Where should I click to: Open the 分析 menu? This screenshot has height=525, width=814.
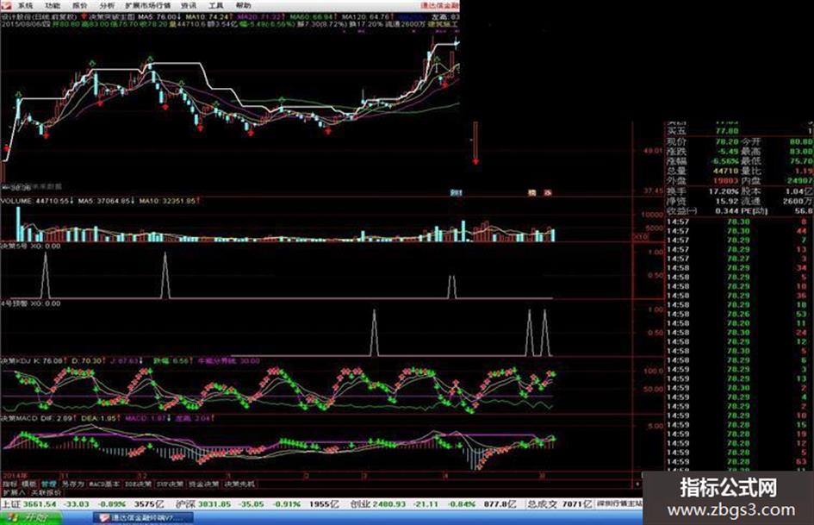coord(107,6)
